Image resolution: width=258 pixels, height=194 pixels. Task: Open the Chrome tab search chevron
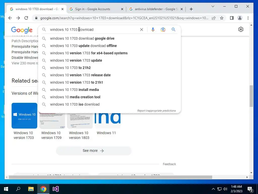click(213, 6)
